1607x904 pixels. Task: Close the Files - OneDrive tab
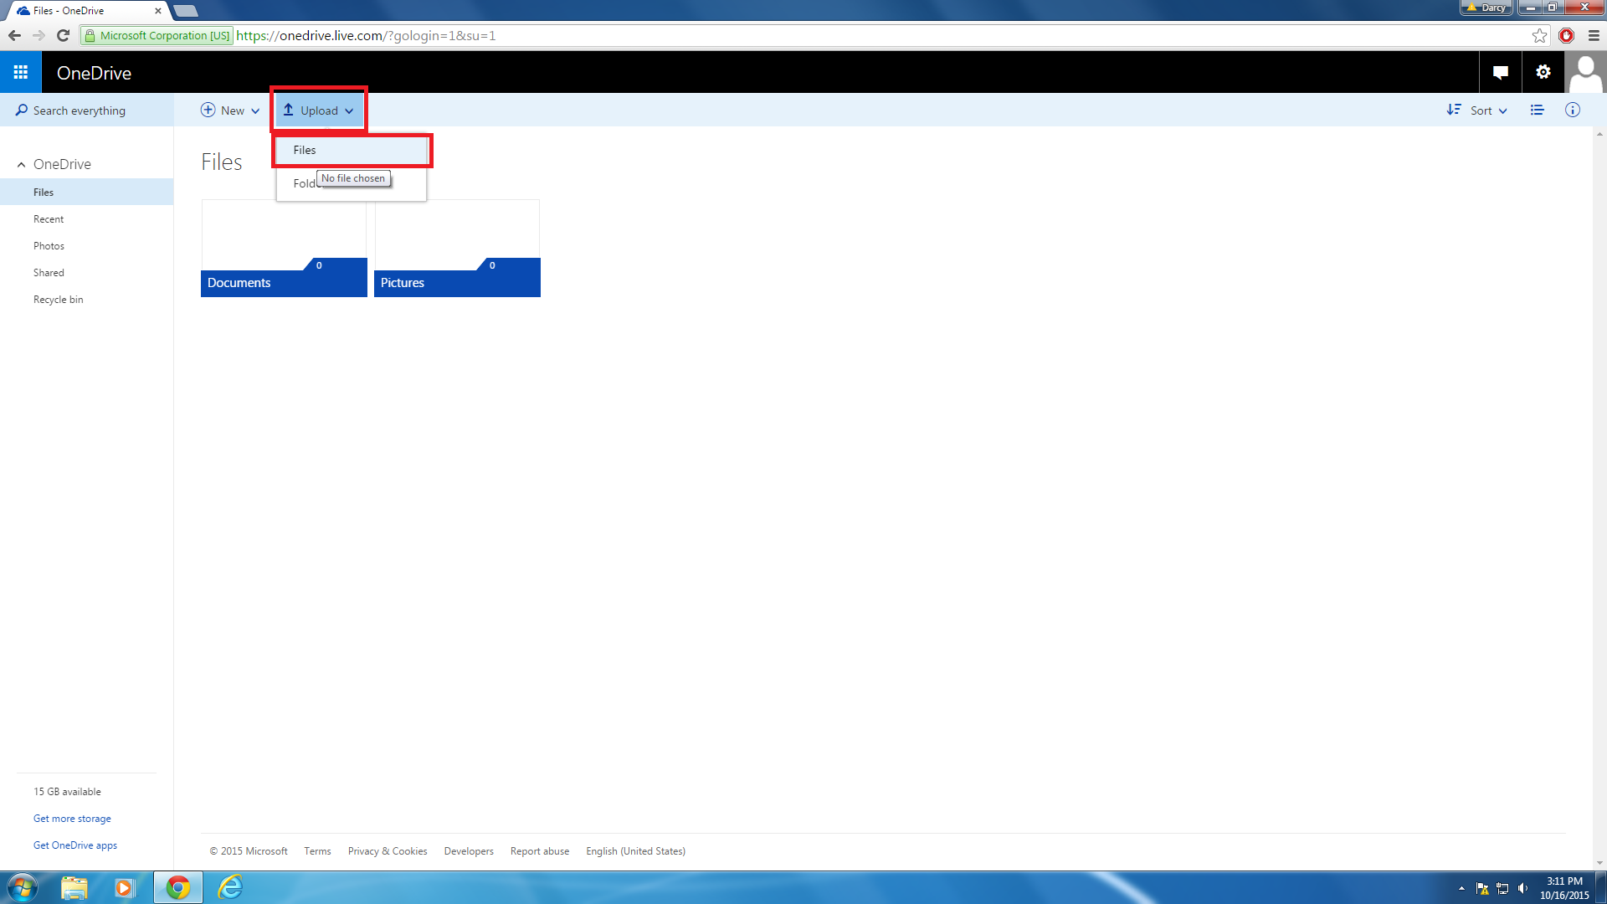158,11
